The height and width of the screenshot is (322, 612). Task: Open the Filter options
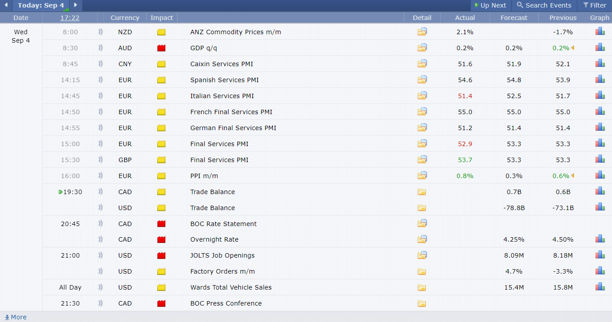pyautogui.click(x=595, y=5)
